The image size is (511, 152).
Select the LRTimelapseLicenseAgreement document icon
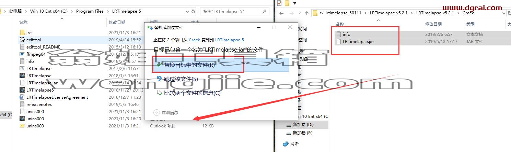coord(22,97)
